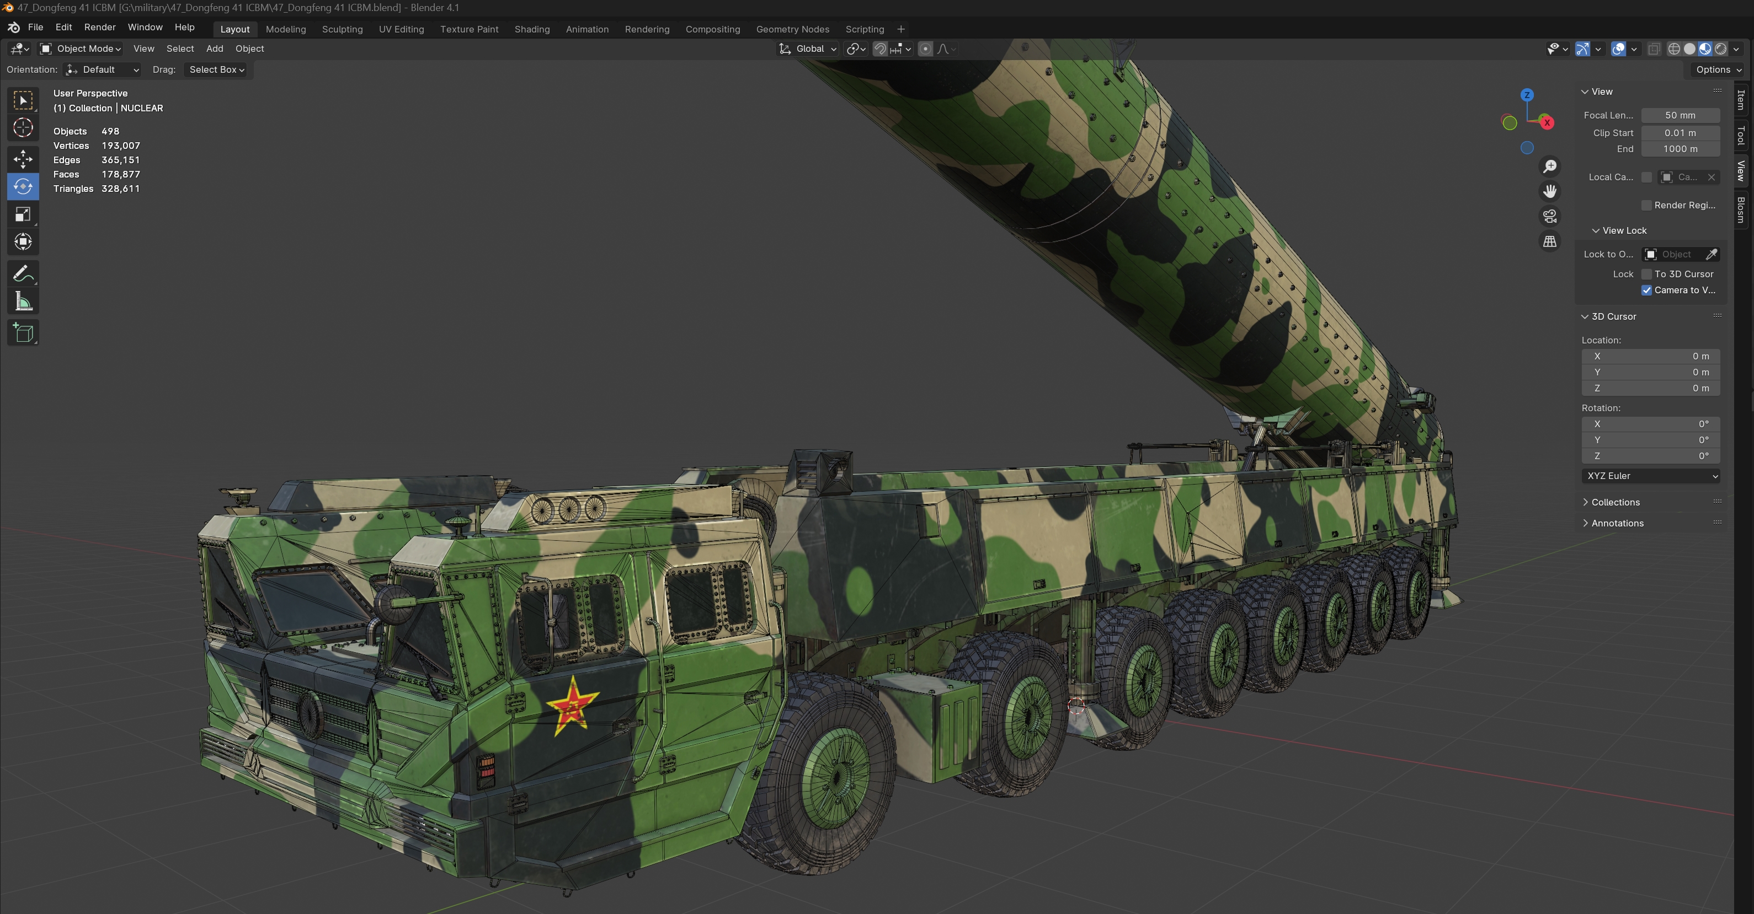Screen dimensions: 1754x914
Task: Open the Add menu in header
Action: pos(215,49)
